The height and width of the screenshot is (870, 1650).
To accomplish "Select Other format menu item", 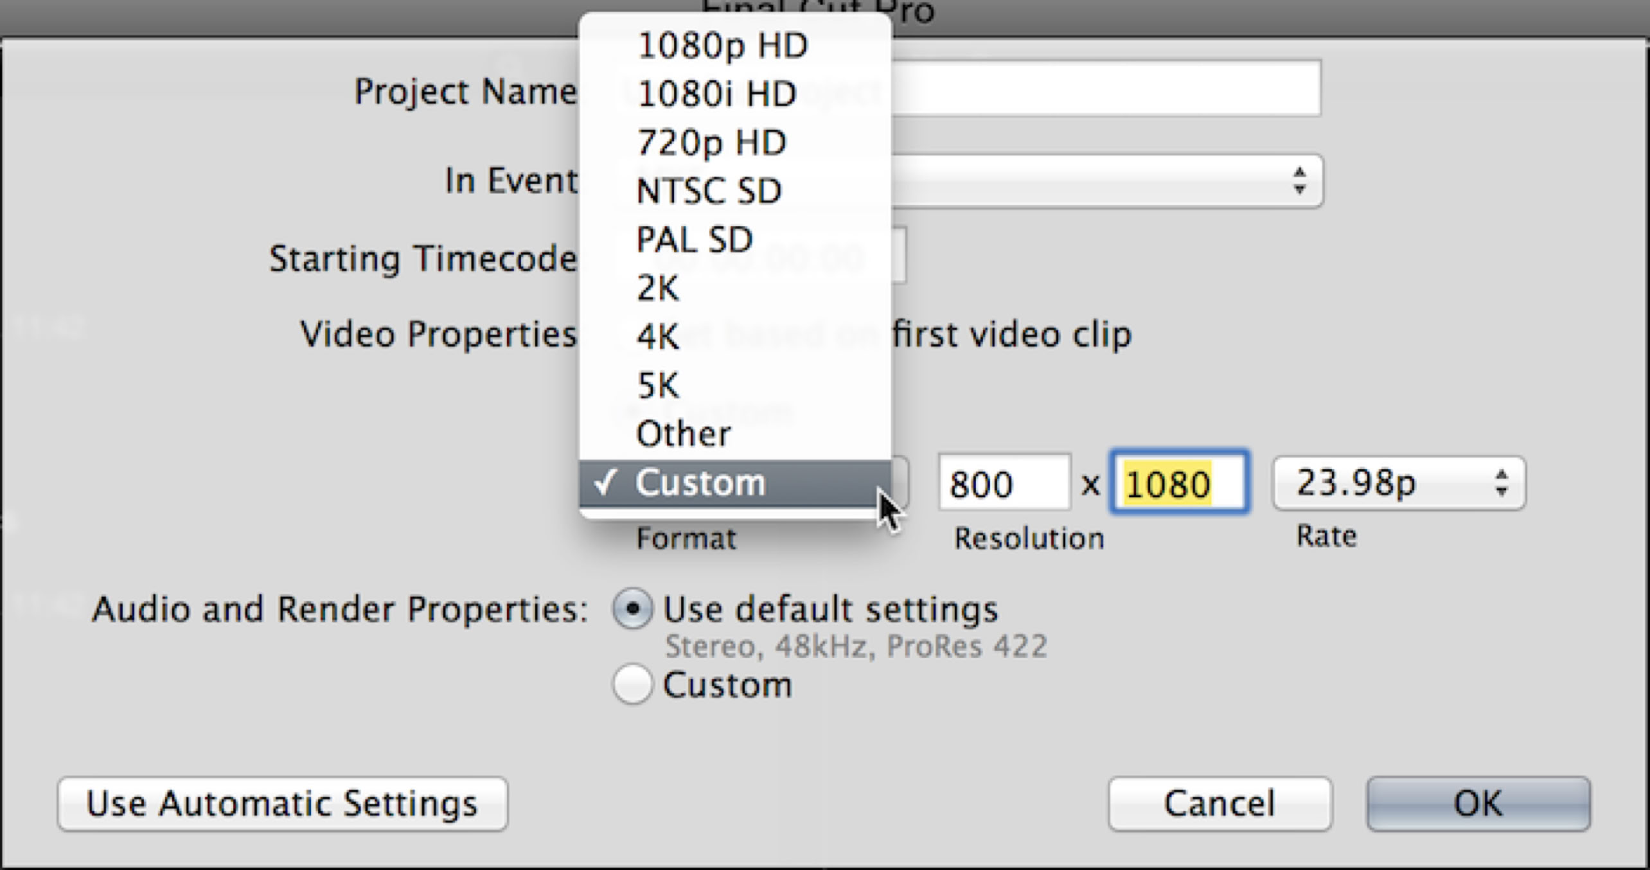I will [683, 434].
